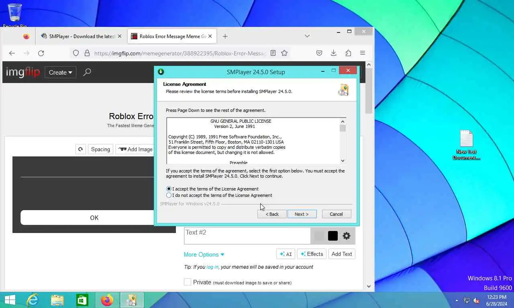Expand More Options on imgflip
This screenshot has width=514, height=308.
pyautogui.click(x=204, y=254)
